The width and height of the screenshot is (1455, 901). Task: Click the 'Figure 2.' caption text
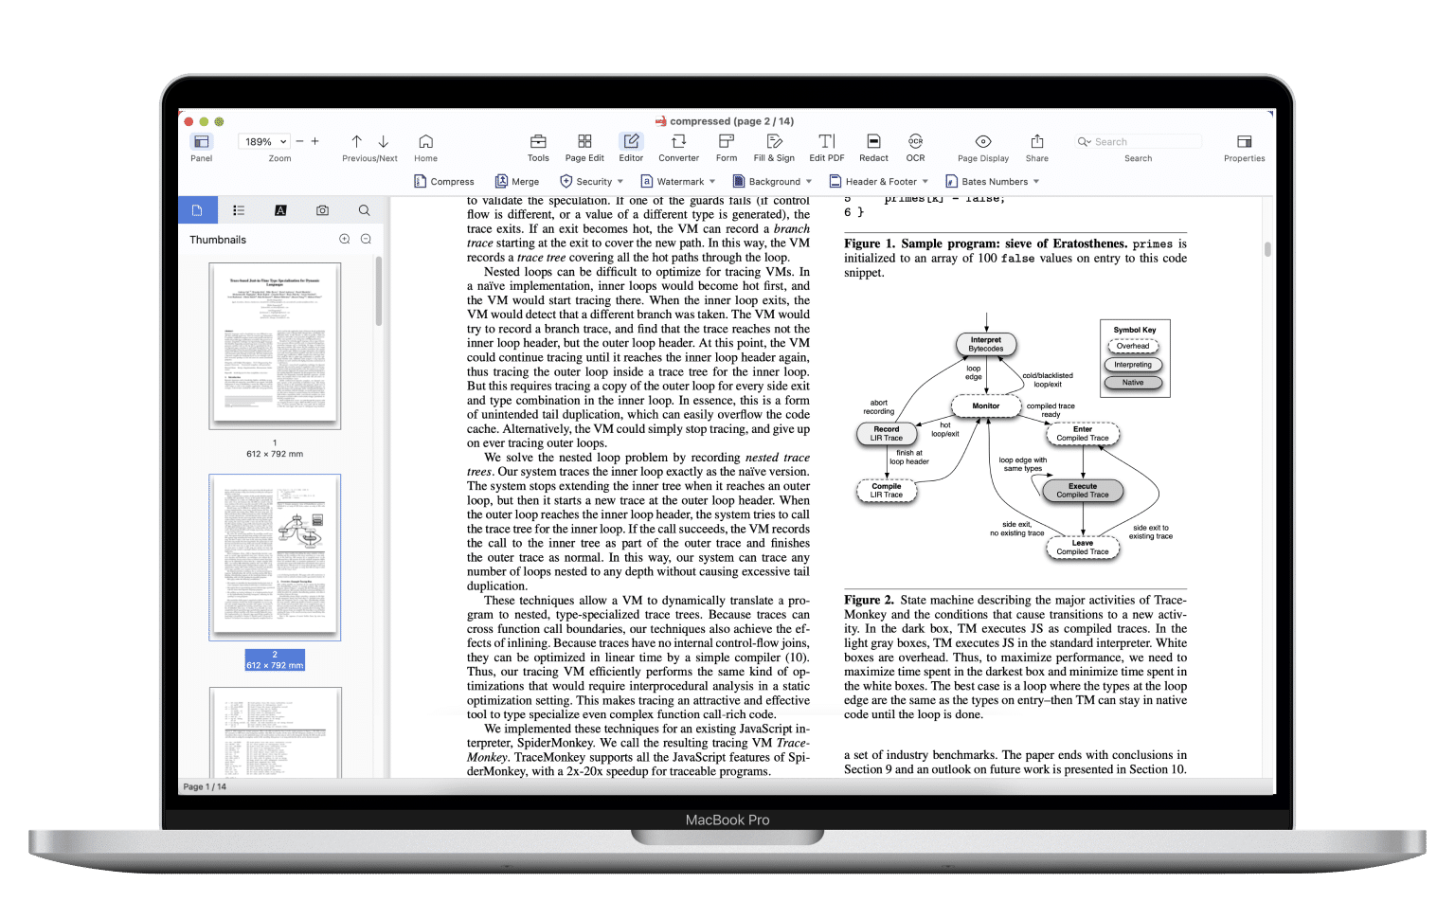(869, 600)
